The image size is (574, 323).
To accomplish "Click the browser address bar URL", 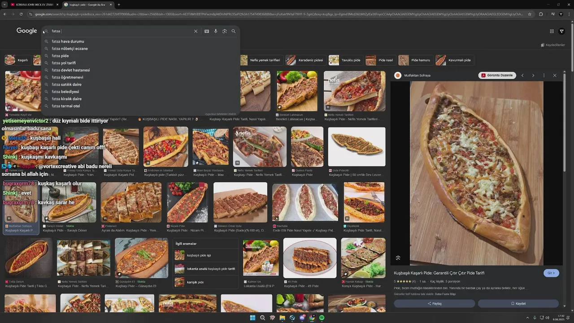I will 278,14.
